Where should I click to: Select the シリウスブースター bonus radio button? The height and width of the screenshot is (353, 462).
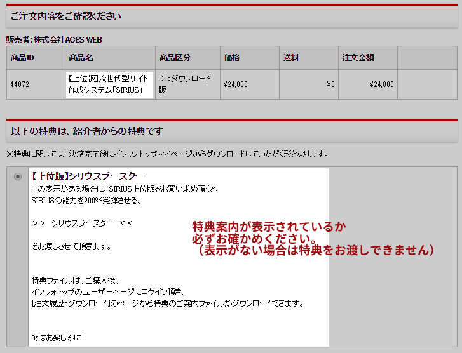tap(18, 176)
